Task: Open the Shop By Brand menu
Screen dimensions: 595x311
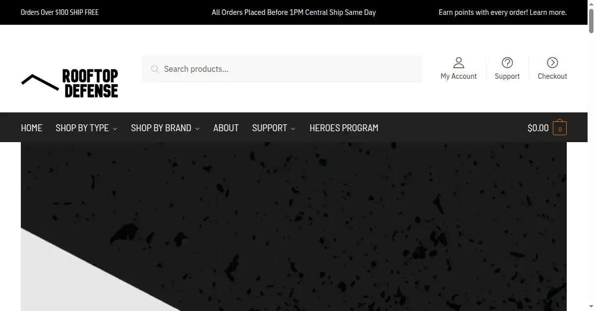Action: coord(165,128)
